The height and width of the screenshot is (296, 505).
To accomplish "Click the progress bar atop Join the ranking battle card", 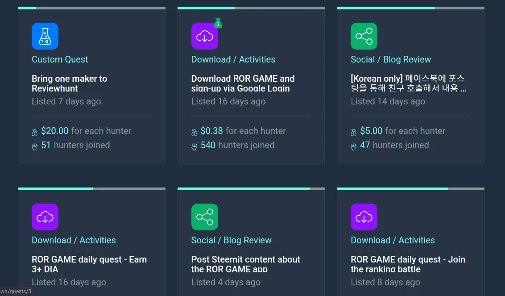I will 410,189.
